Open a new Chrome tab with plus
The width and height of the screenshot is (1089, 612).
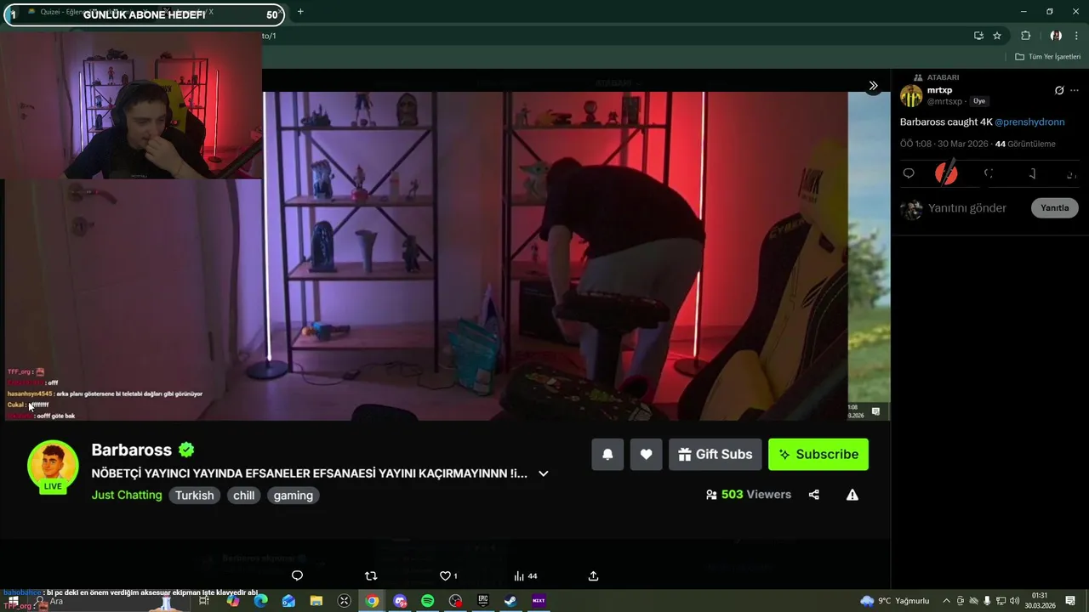[300, 12]
